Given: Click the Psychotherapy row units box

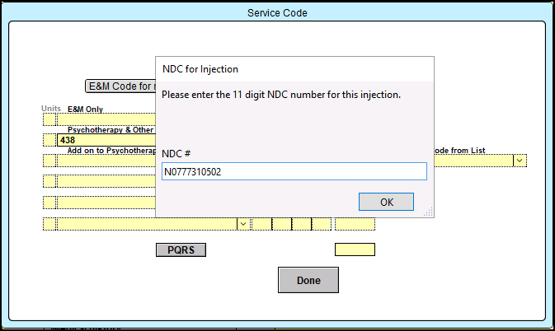Looking at the screenshot, I should pos(49,140).
